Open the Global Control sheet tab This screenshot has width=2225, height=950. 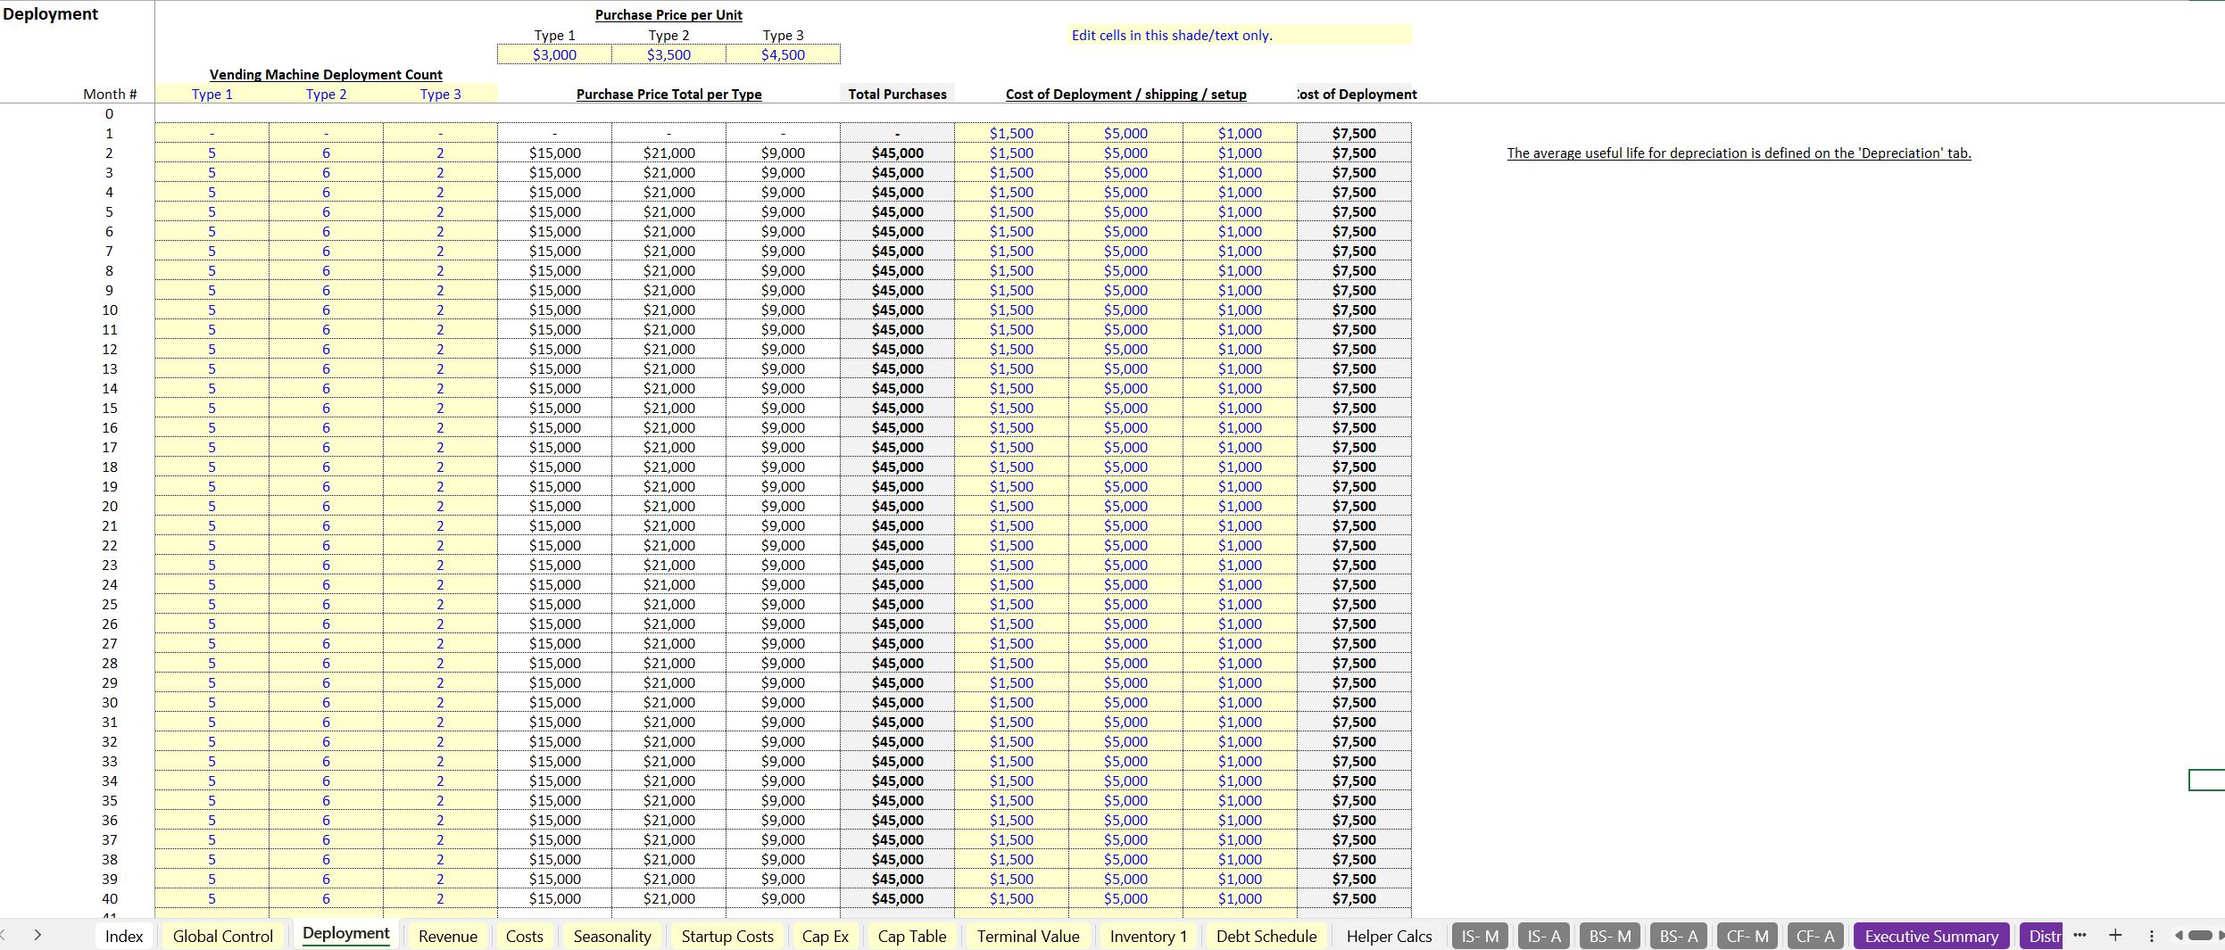click(223, 936)
